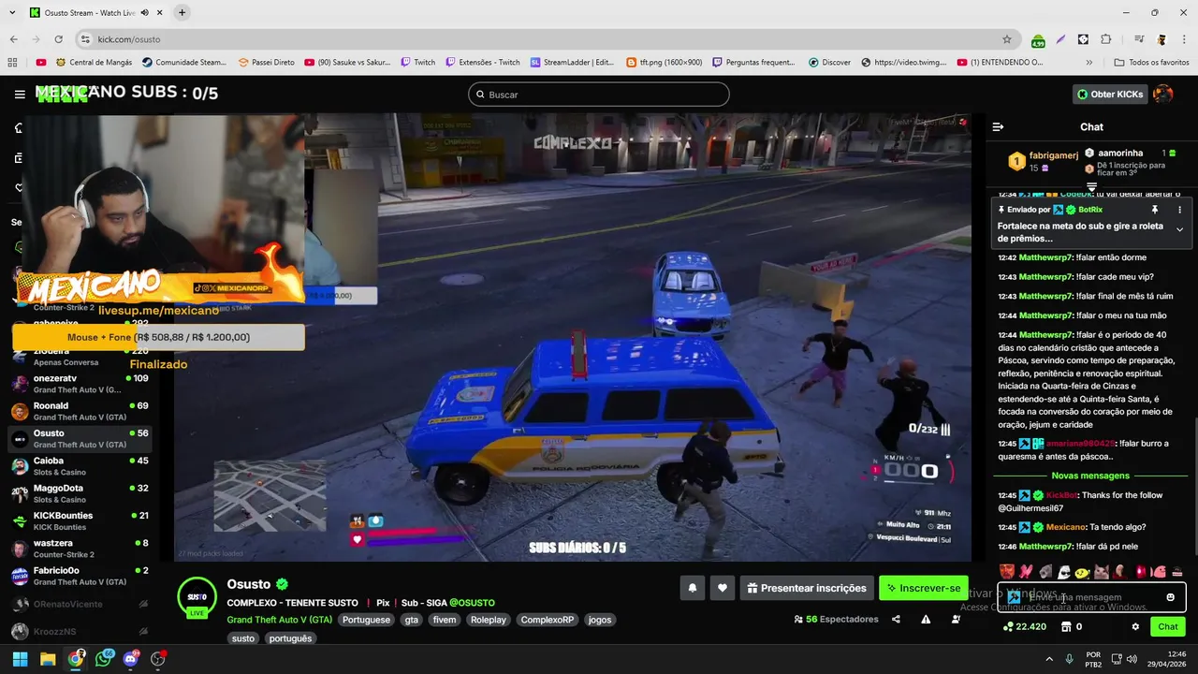Open MaggoDota channel in sidebar
1198x674 pixels.
click(80, 493)
